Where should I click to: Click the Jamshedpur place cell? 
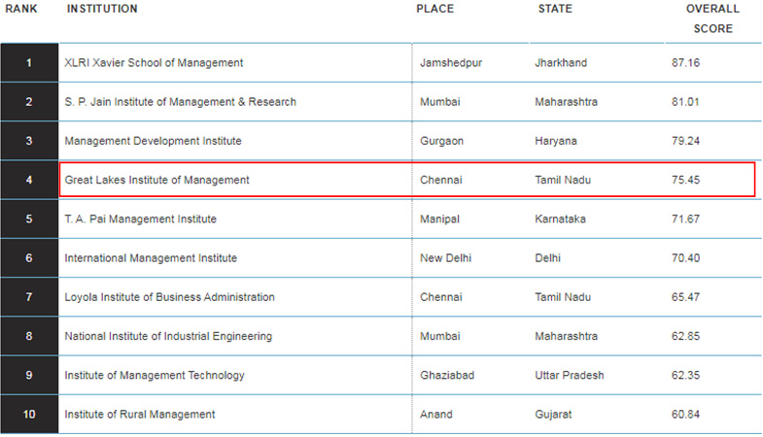click(451, 63)
